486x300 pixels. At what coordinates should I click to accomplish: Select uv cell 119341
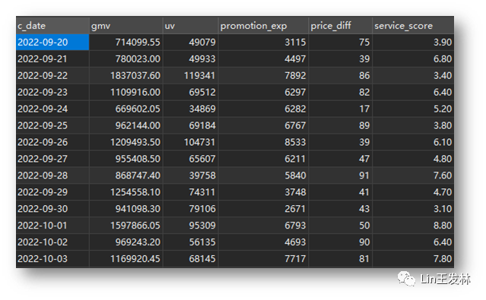point(191,75)
